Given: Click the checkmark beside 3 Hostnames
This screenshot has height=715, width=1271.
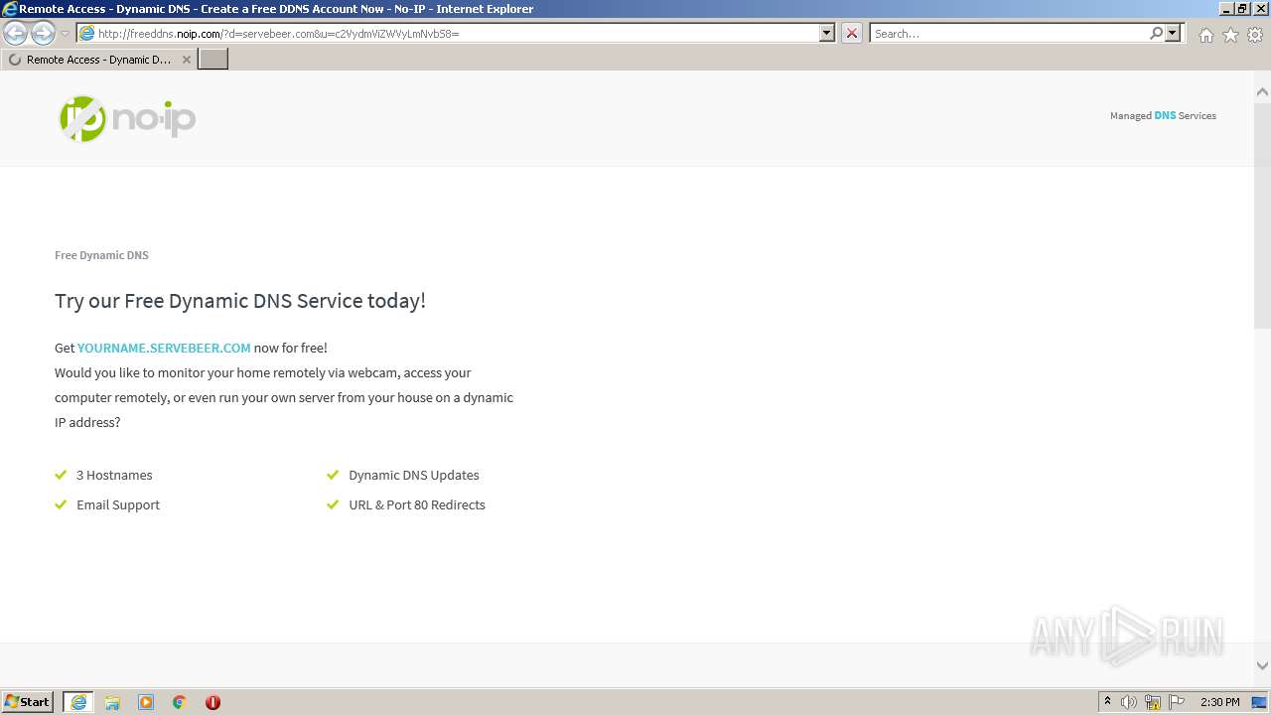Looking at the screenshot, I should click(61, 475).
